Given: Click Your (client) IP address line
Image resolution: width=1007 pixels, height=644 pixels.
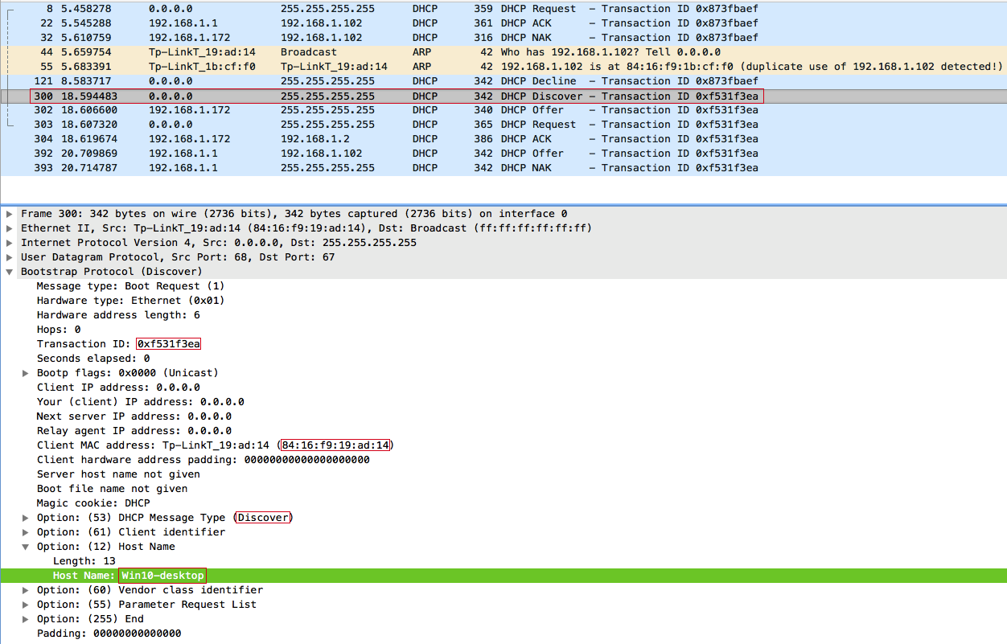Looking at the screenshot, I should pyautogui.click(x=140, y=402).
